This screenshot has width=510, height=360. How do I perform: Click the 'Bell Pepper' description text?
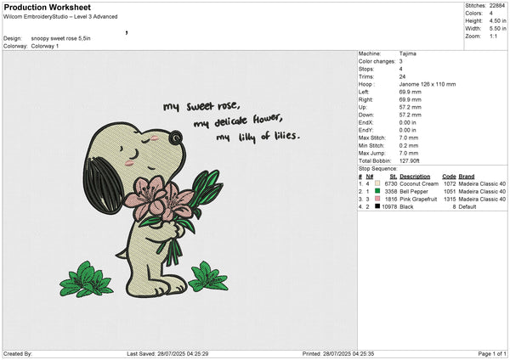(414, 191)
